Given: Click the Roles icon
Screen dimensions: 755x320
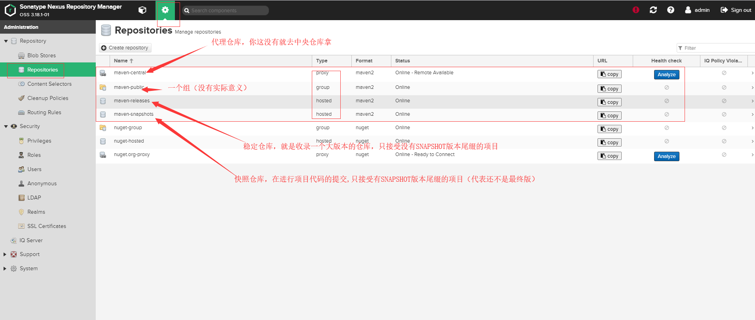Looking at the screenshot, I should point(21,155).
